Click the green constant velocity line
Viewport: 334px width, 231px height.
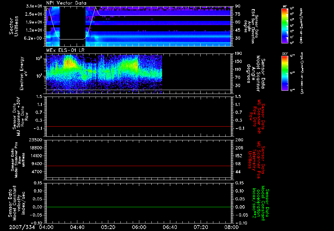pos(139,207)
